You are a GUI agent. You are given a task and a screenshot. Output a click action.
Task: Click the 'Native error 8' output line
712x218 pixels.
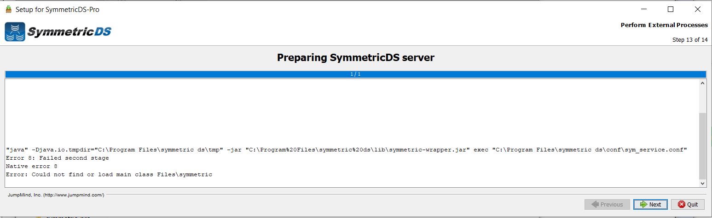(32, 167)
